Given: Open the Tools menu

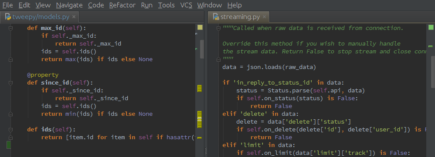Looking at the screenshot, I should click(167, 5).
